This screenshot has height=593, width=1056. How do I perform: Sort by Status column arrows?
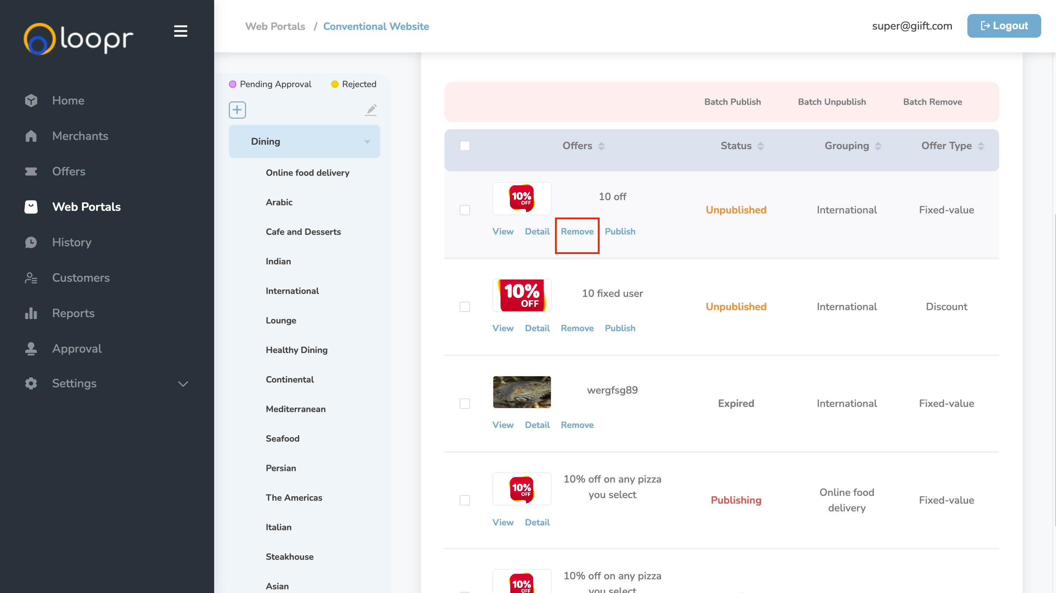coord(761,146)
